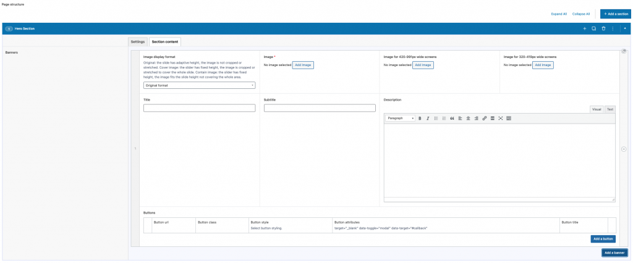Add Image for the required Image field

click(x=303, y=65)
